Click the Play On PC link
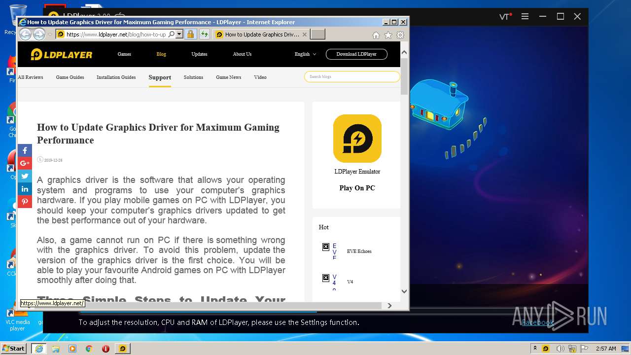 (357, 188)
